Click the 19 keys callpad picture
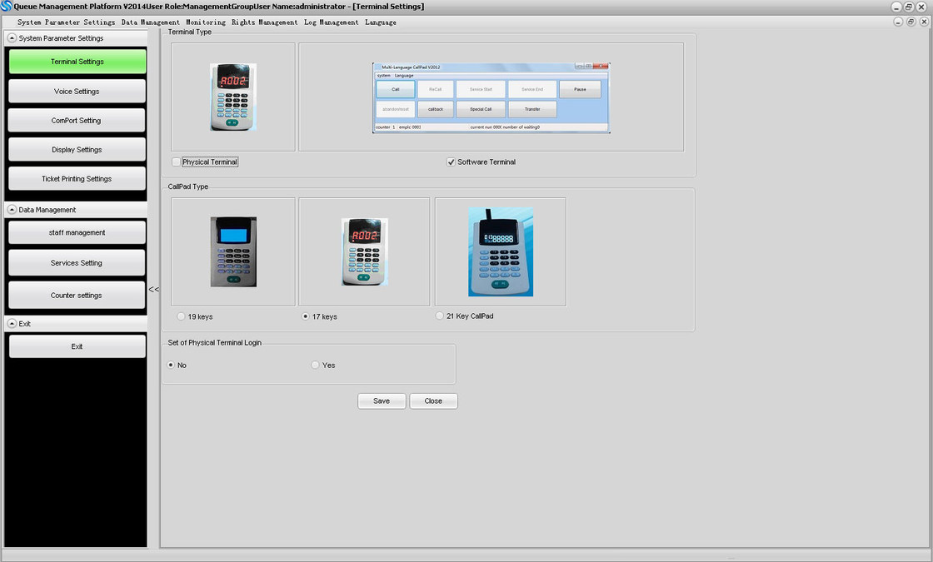Viewport: 933px width, 562px height. pos(232,251)
